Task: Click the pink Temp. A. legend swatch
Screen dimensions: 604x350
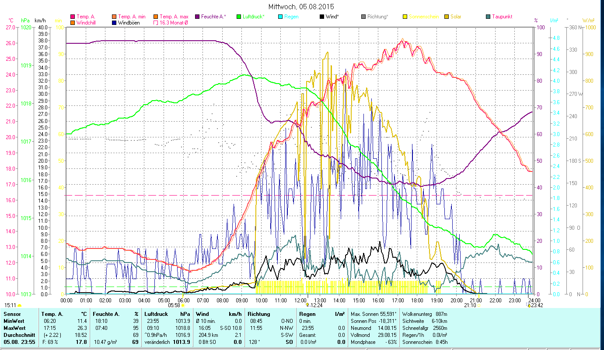Action: tap(73, 17)
